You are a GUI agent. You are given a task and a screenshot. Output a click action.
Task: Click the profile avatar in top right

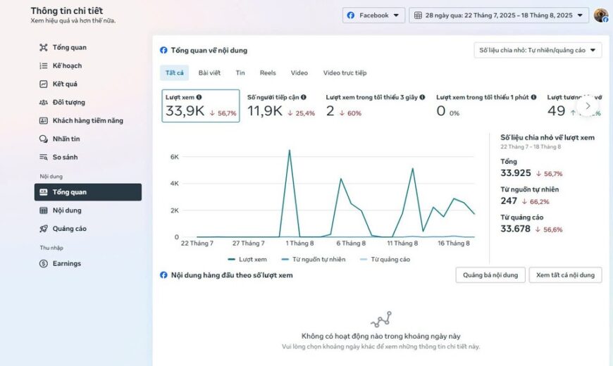point(600,15)
